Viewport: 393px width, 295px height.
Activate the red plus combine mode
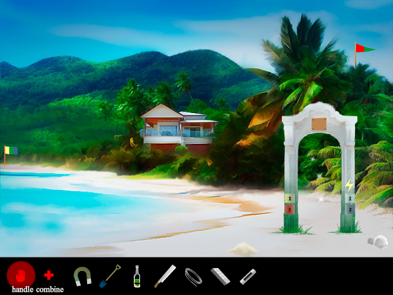(x=49, y=275)
